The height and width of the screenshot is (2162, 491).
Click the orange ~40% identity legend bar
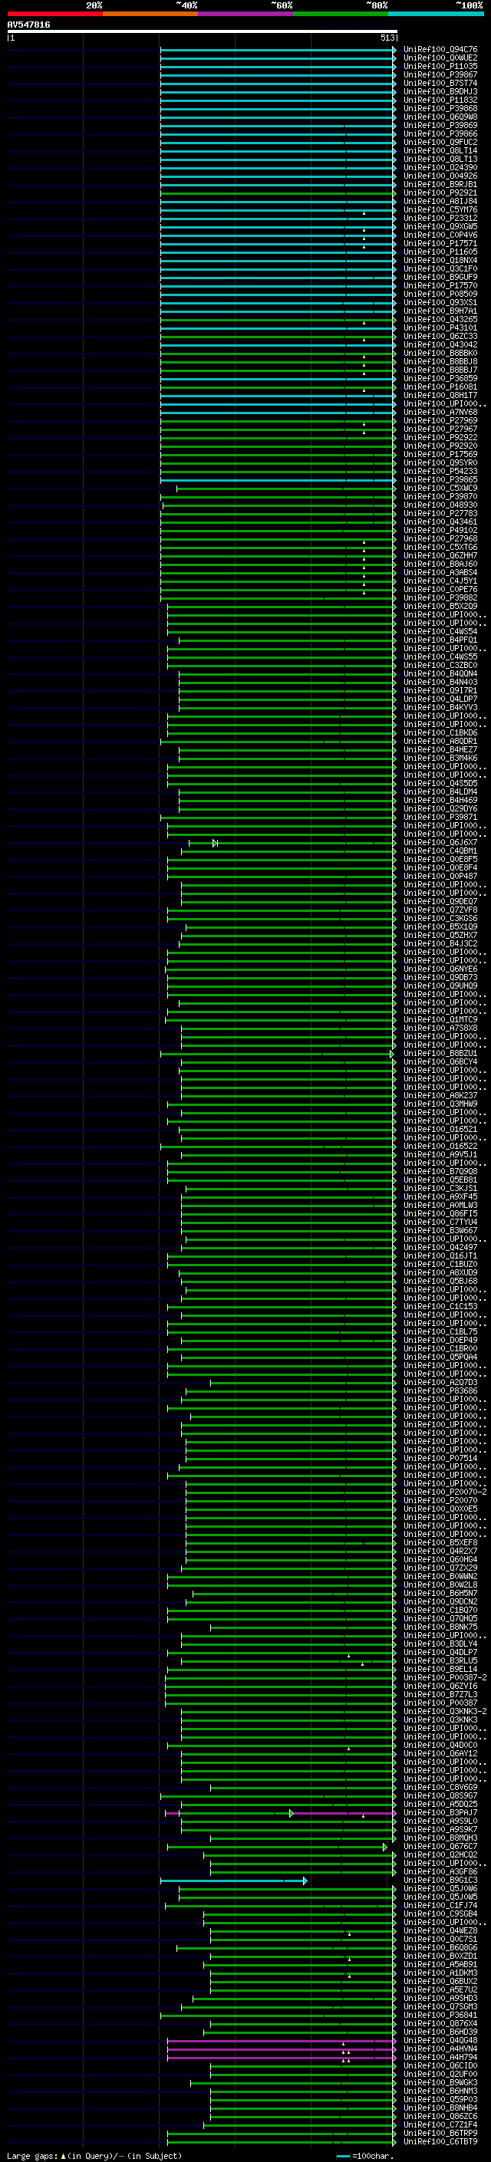150,14
